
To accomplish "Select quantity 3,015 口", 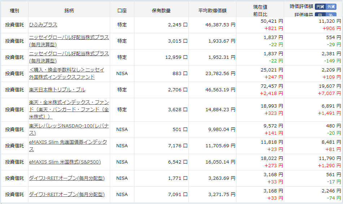I will pos(178,41).
